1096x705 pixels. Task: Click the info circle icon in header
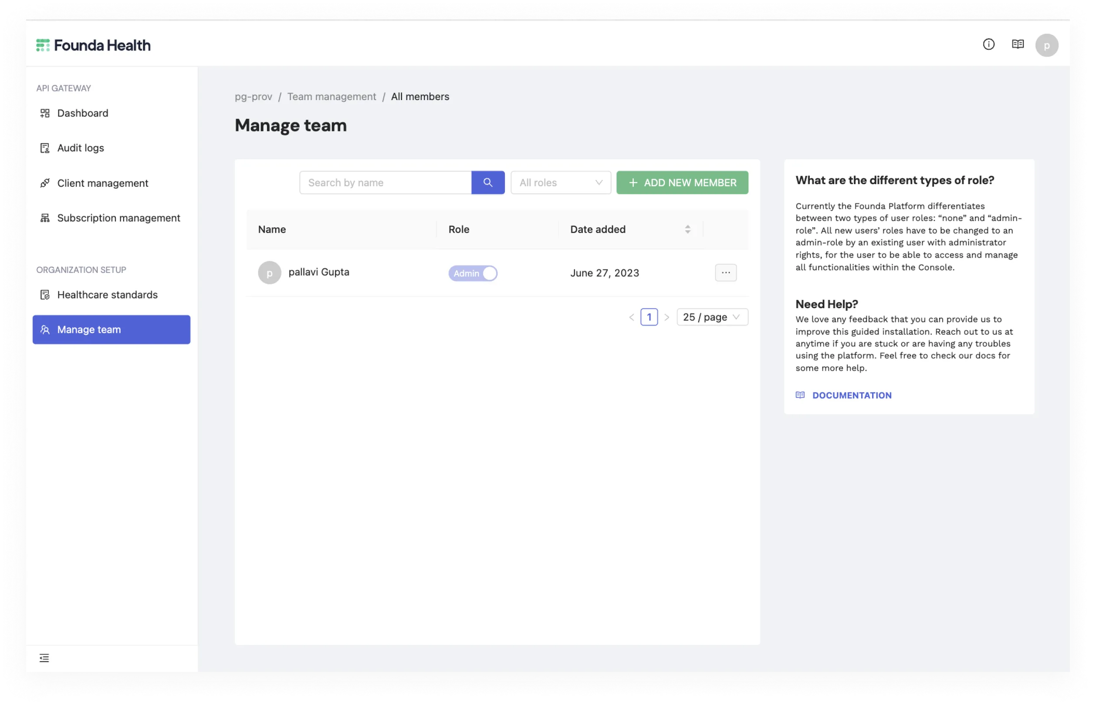tap(988, 44)
